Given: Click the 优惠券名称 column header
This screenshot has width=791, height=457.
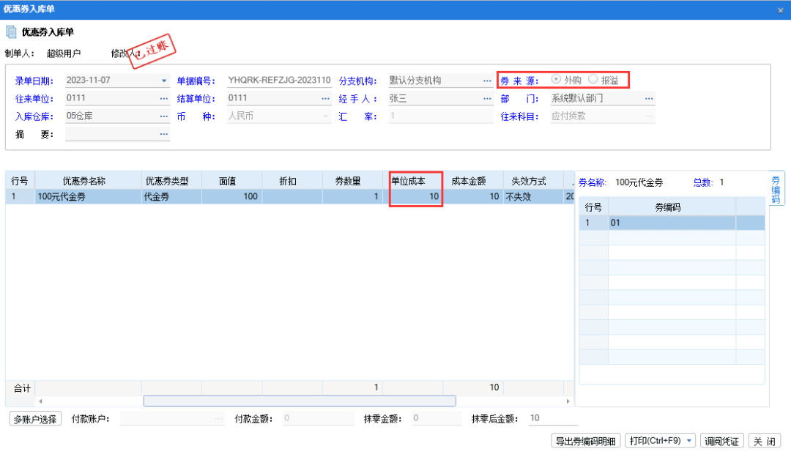Looking at the screenshot, I should pos(89,181).
